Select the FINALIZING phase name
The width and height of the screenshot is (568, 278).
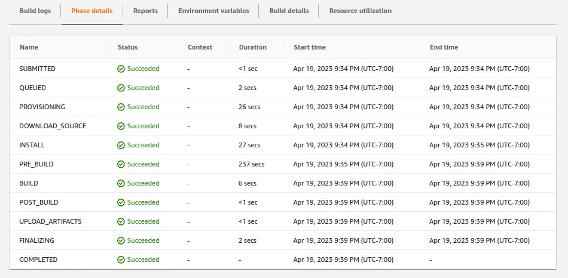click(x=36, y=241)
